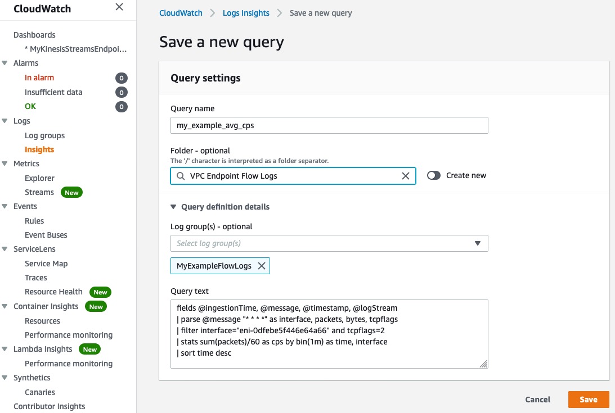The width and height of the screenshot is (615, 413).
Task: View Insufficient data alarms
Action: coord(53,92)
